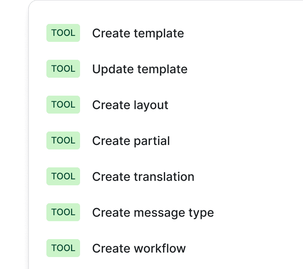
Task: Click the TOOL badge beside Create translation
Action: point(63,176)
